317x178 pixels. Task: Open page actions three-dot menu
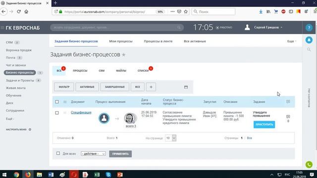pos(172,12)
